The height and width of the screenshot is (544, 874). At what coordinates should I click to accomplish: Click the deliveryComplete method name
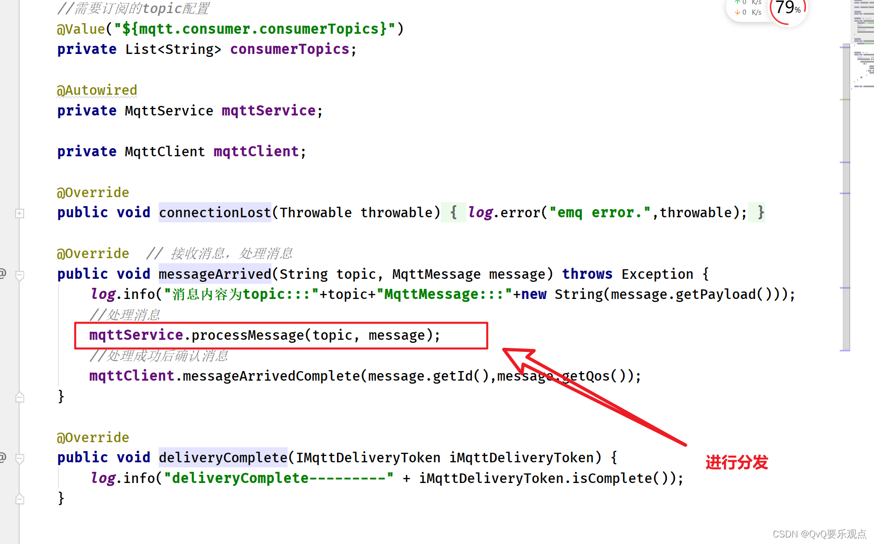223,458
